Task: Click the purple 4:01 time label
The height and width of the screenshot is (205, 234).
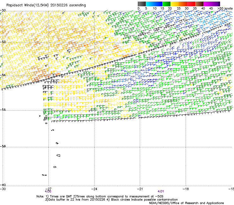Action: (x=161, y=191)
